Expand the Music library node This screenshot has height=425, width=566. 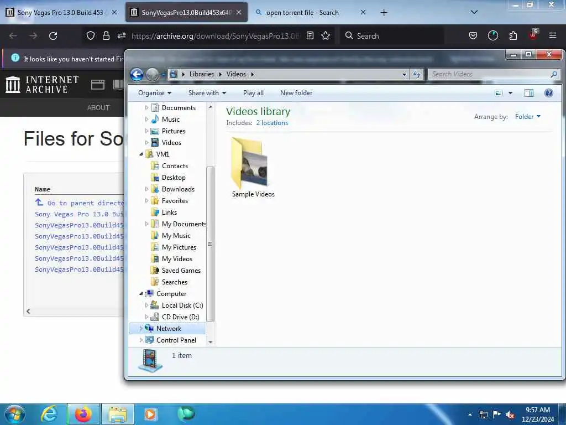pyautogui.click(x=146, y=120)
